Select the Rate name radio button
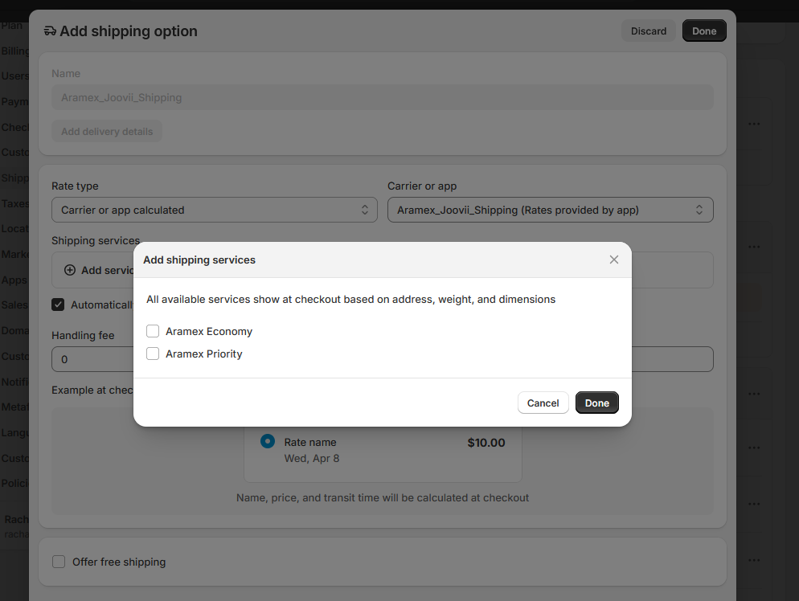 268,442
